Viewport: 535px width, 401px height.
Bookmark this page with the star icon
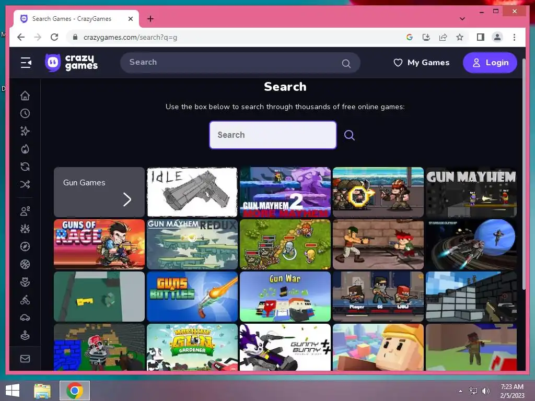pyautogui.click(x=460, y=37)
